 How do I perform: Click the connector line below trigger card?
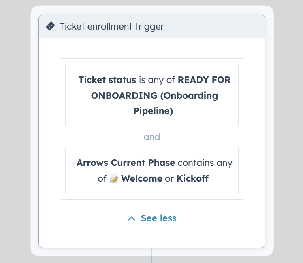(151, 255)
